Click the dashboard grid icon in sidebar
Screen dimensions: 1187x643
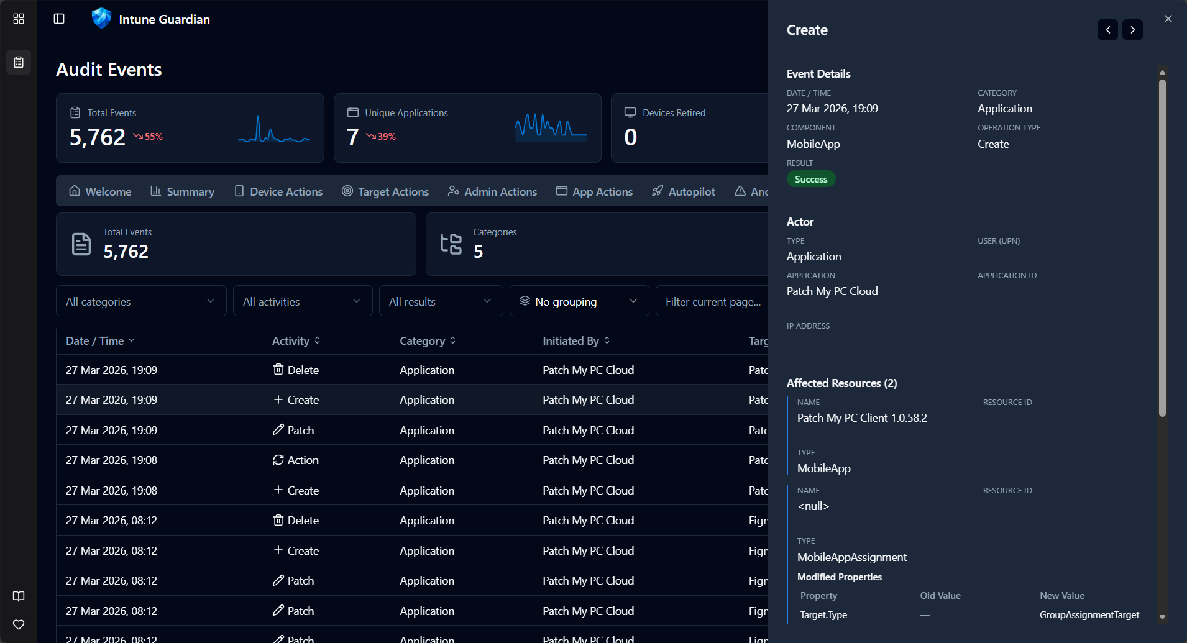[19, 19]
